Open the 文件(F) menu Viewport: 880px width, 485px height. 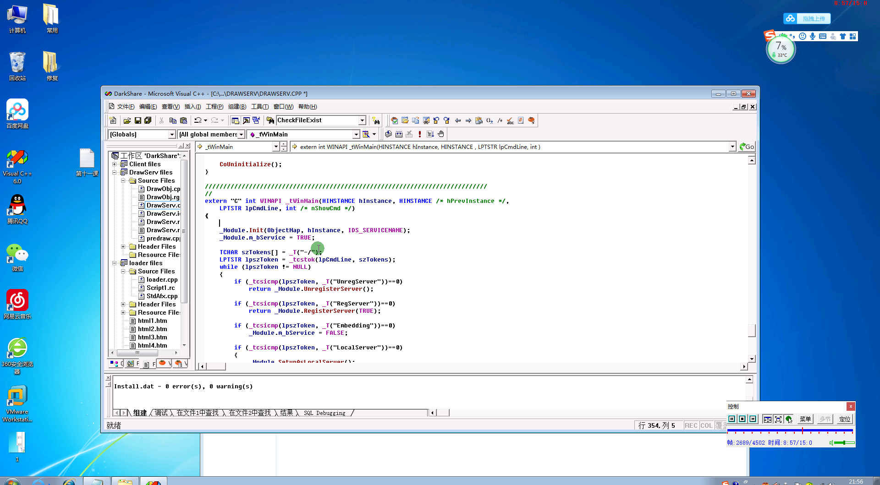(x=126, y=107)
